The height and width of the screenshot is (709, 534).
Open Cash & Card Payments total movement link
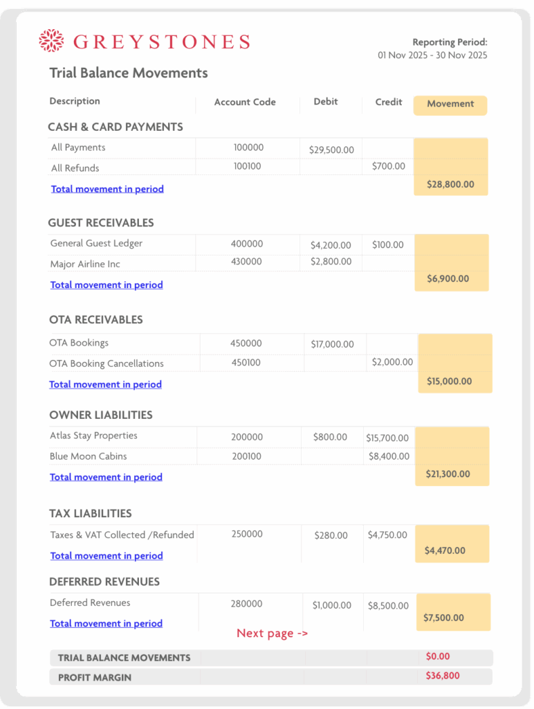107,189
